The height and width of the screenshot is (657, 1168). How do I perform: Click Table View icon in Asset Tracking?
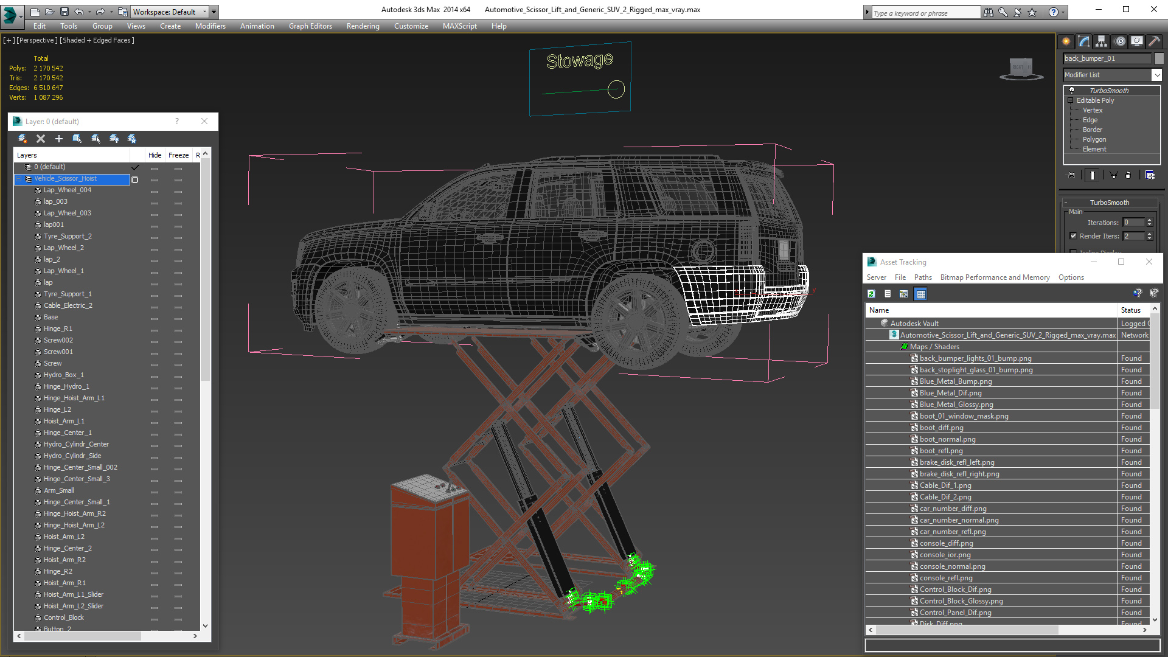[921, 294]
